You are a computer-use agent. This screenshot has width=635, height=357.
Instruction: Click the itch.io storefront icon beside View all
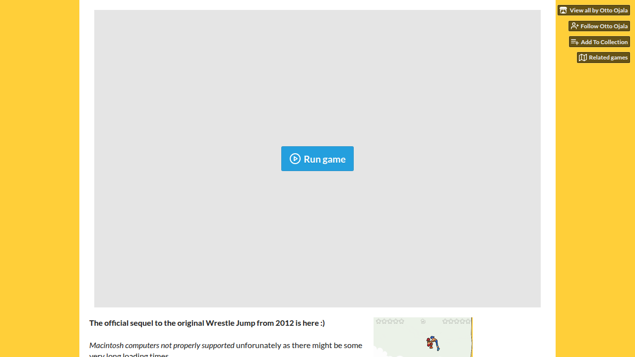click(563, 10)
